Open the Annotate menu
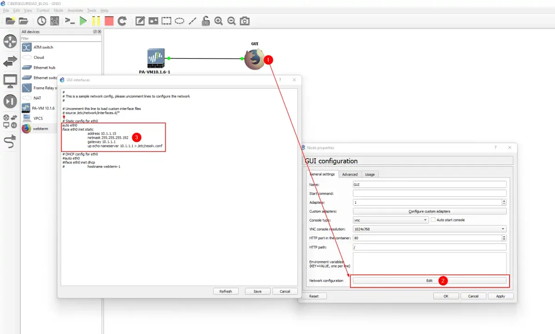This screenshot has width=555, height=334. [75, 10]
